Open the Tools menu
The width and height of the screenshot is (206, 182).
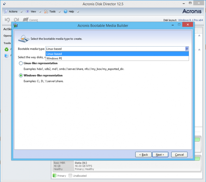[52, 11]
